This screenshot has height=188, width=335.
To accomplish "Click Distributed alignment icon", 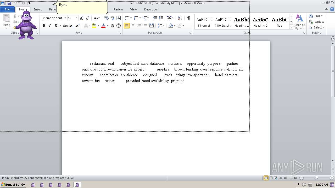I will pyautogui.click(x=152, y=26).
